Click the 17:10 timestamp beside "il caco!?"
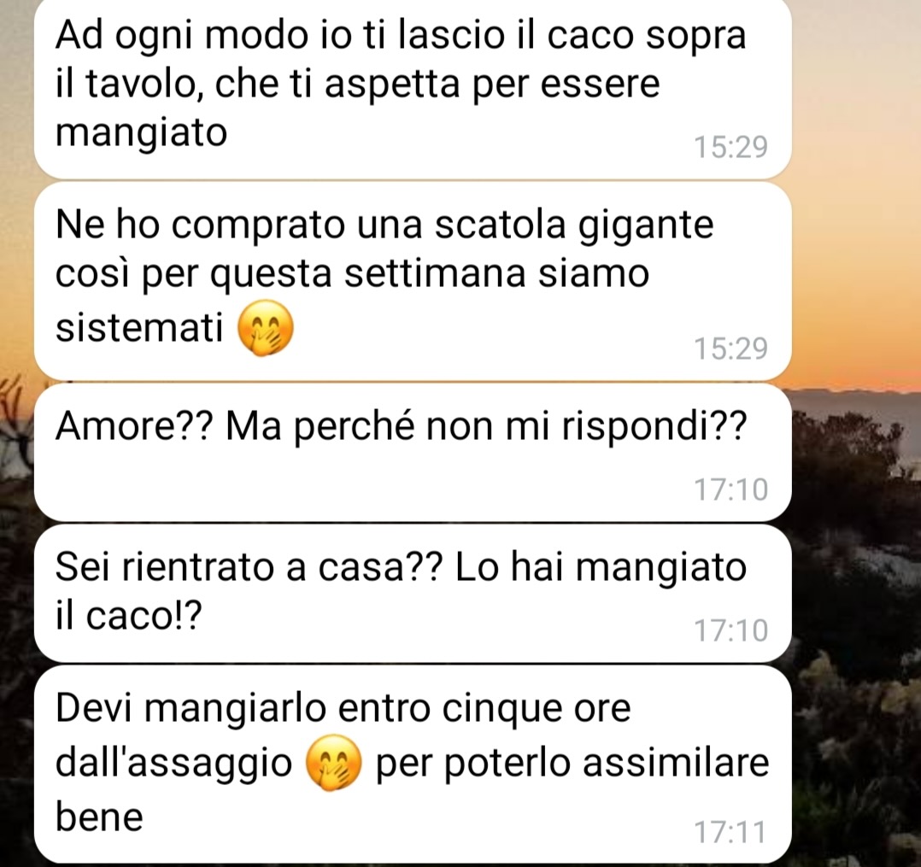This screenshot has width=921, height=867. coord(730,630)
